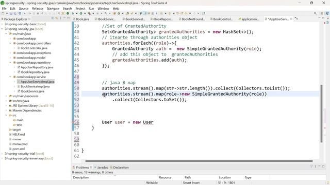
Task: Click the line 51 number in gutter
Action: click(77, 94)
